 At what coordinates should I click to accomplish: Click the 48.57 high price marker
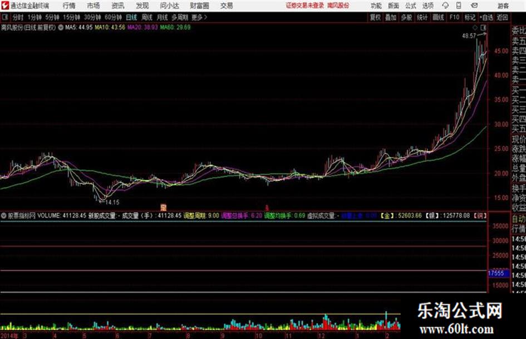[x=469, y=36]
